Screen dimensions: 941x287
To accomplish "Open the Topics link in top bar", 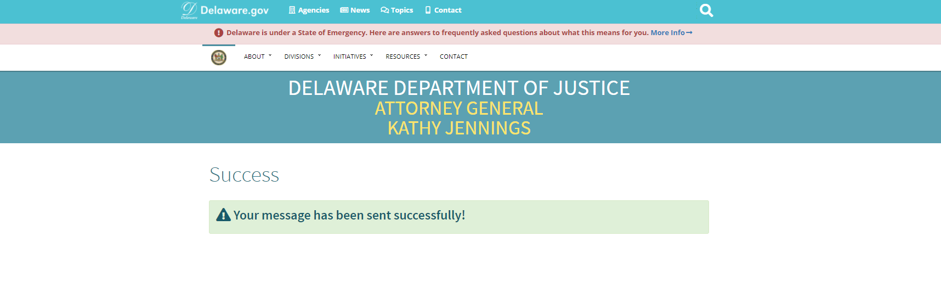I will click(397, 10).
